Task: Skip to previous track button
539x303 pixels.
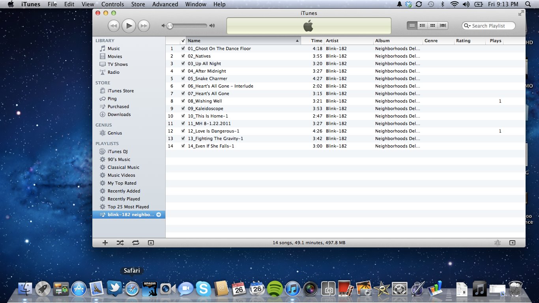Action: 114,26
